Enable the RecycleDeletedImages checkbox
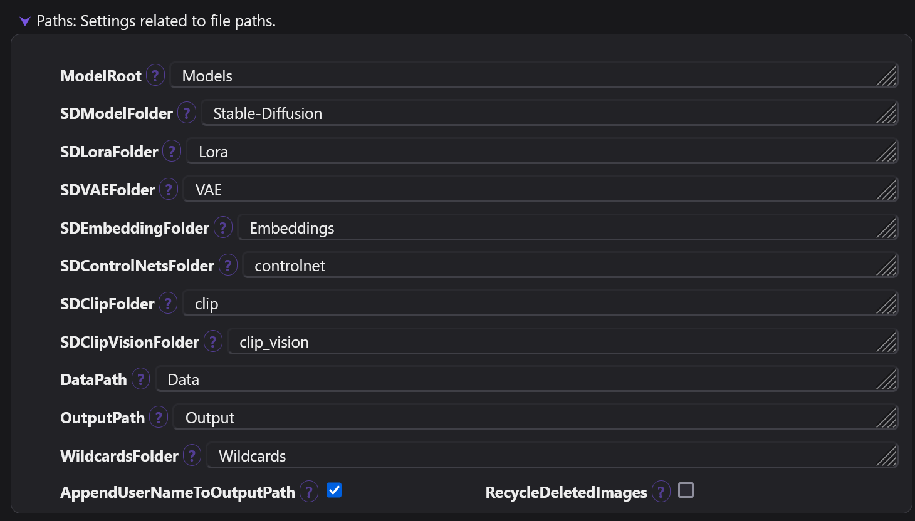 (686, 490)
